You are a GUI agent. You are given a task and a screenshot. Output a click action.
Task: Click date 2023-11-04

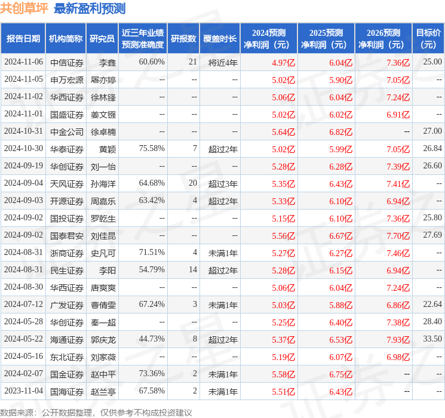pos(23,391)
